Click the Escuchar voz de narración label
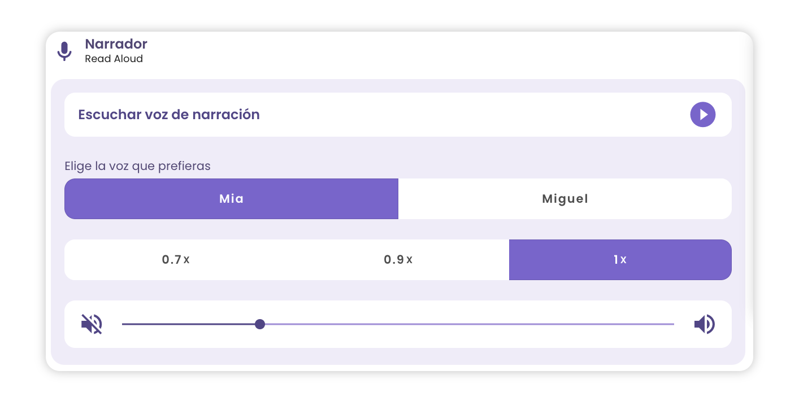The image size is (799, 401). (x=169, y=115)
